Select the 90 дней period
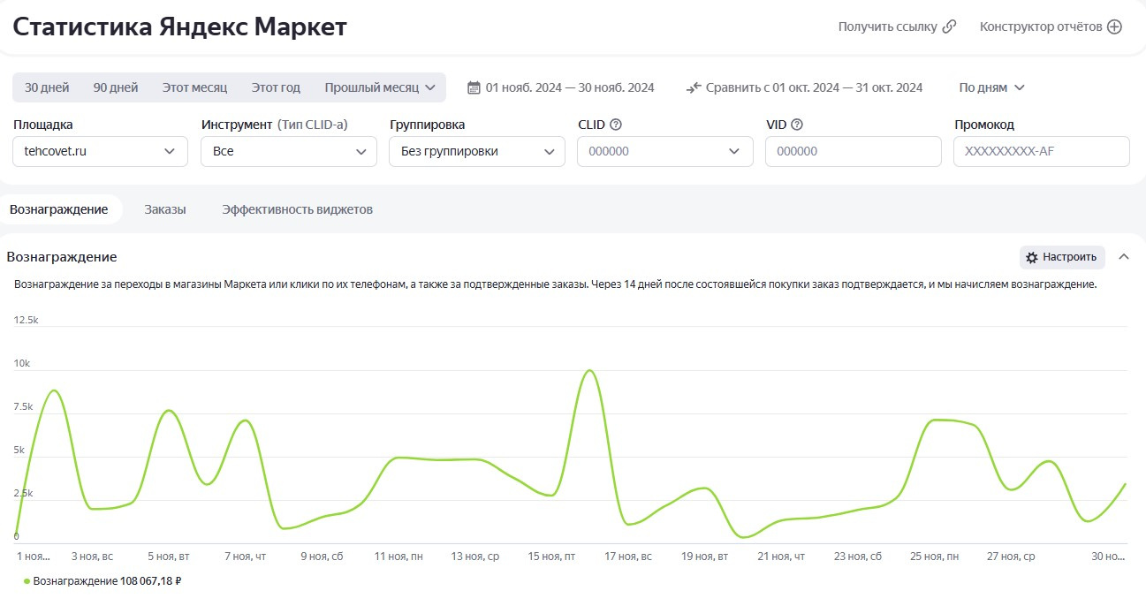 tap(116, 87)
